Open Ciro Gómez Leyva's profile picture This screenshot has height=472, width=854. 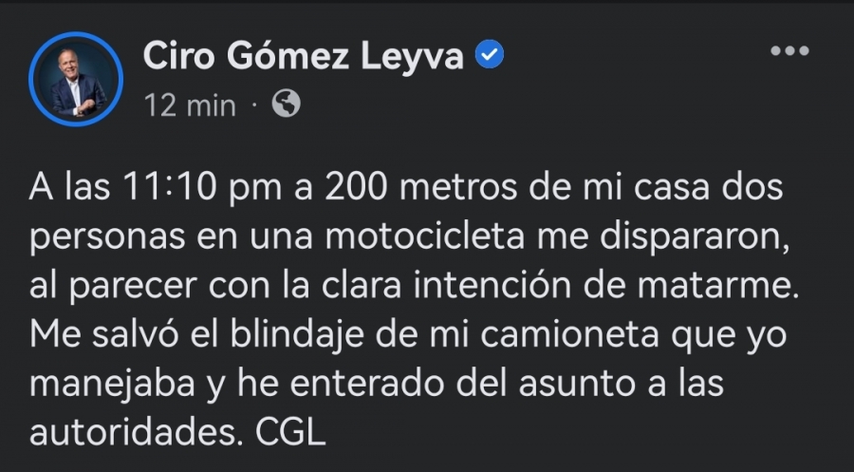[x=77, y=79]
